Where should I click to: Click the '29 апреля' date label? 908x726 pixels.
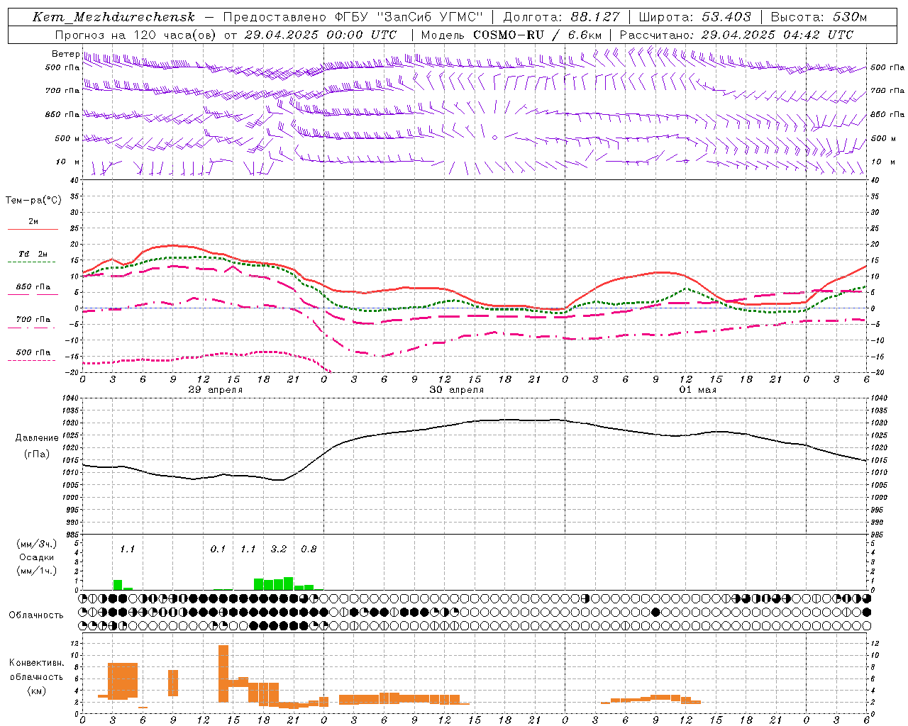tap(216, 390)
